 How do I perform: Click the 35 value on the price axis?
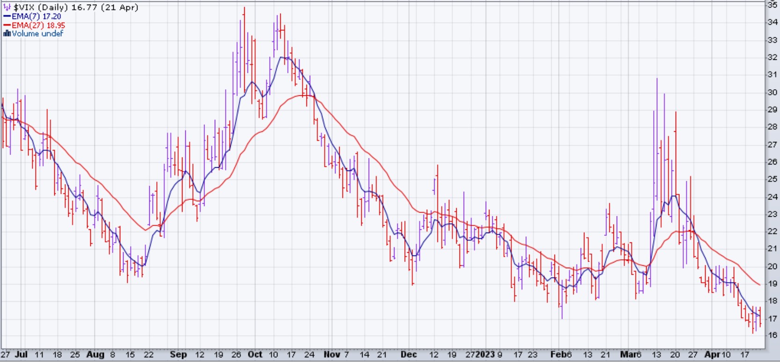pyautogui.click(x=772, y=5)
